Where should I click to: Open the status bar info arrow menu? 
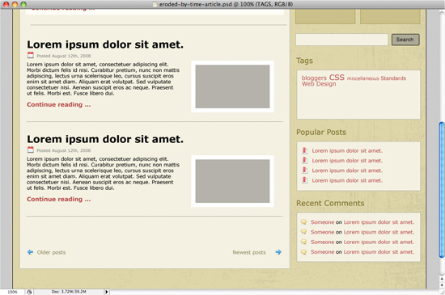tap(107, 292)
